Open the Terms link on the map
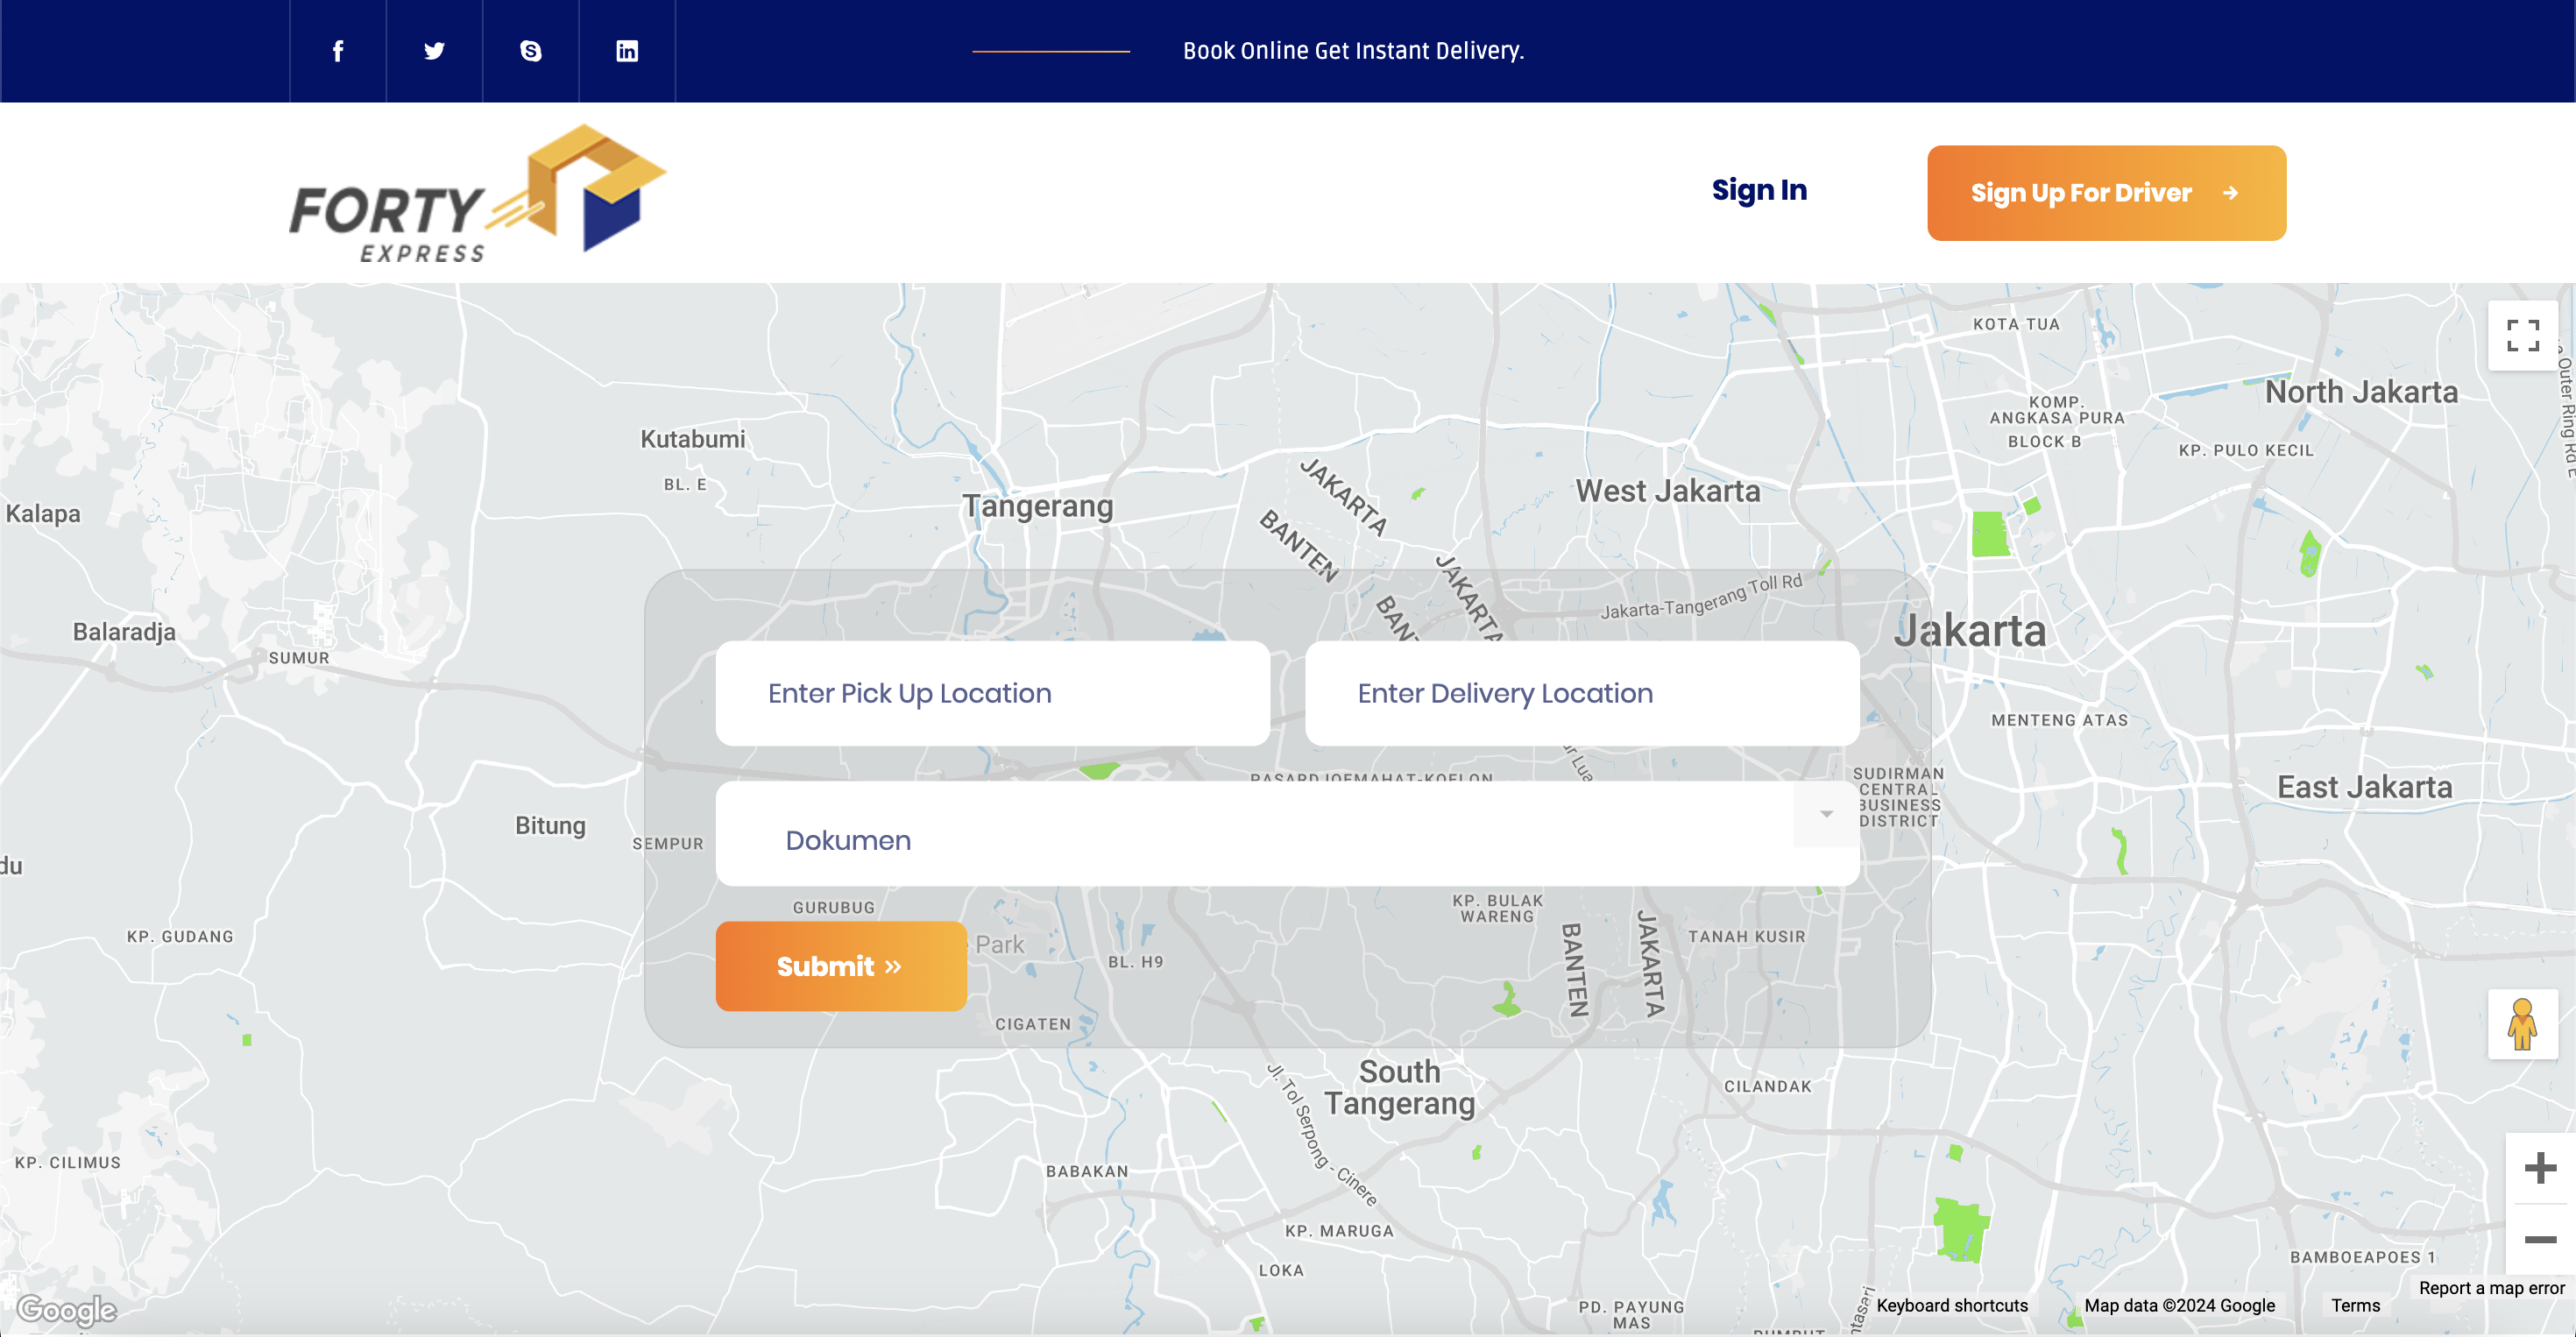2576x1337 pixels. coord(2355,1306)
